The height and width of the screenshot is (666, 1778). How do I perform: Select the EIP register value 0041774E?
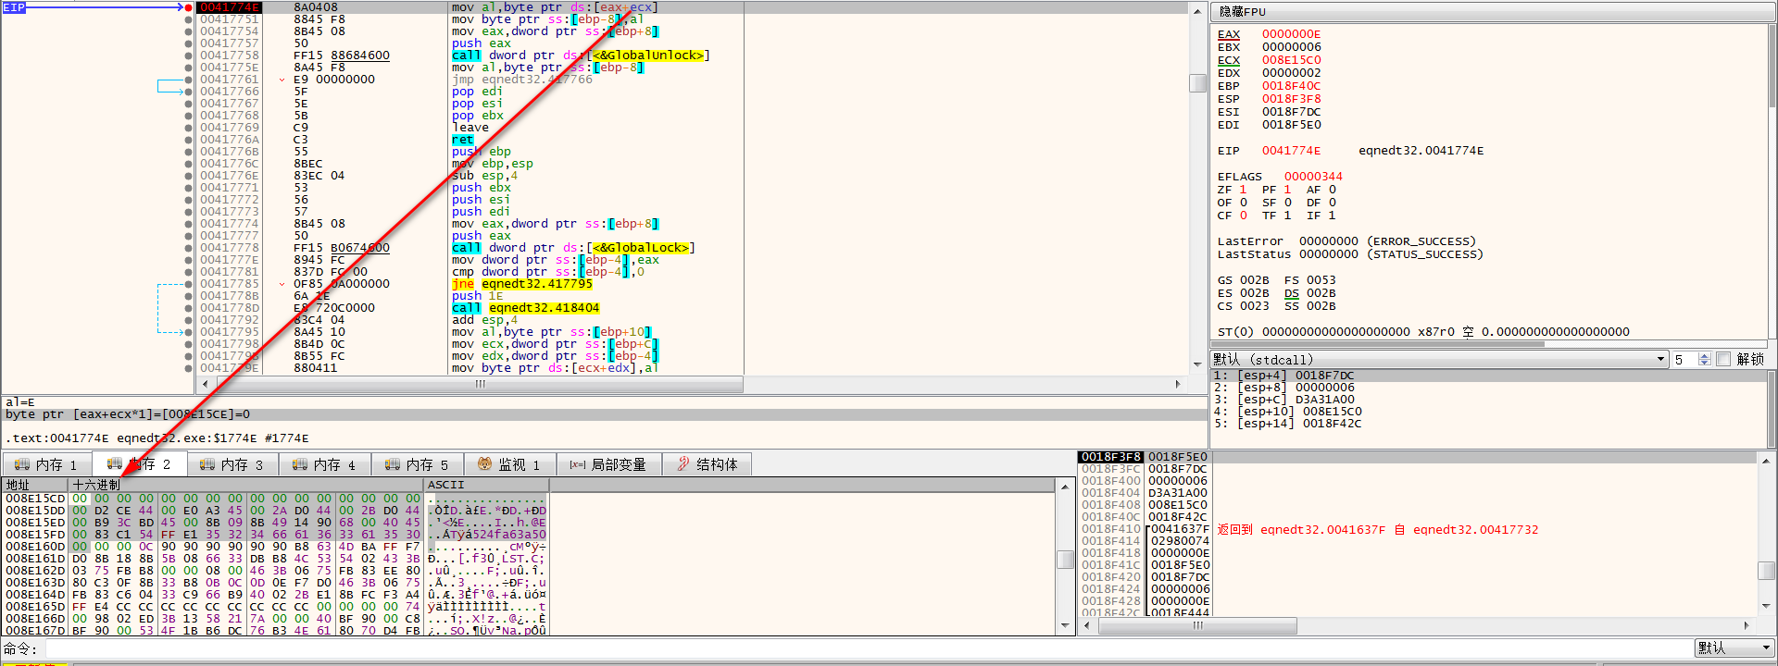[x=1291, y=151]
